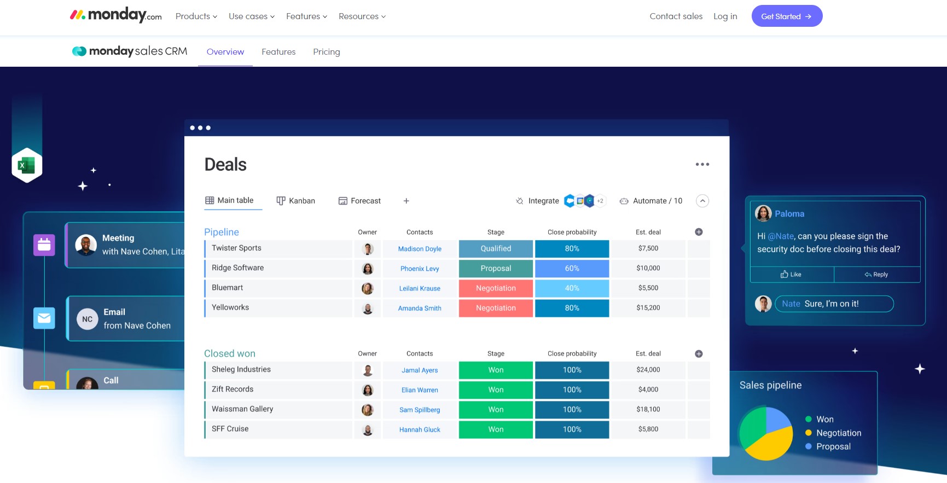
Task: Click Bluemart owner avatar
Action: click(368, 288)
